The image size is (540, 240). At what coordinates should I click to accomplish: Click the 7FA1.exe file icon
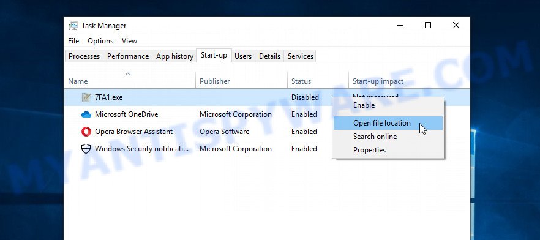[x=86, y=97]
